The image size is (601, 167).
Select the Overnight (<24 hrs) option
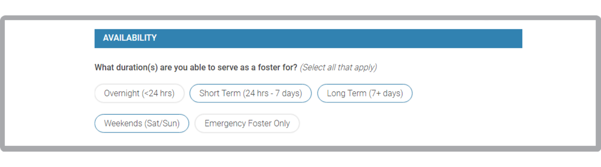click(x=139, y=93)
